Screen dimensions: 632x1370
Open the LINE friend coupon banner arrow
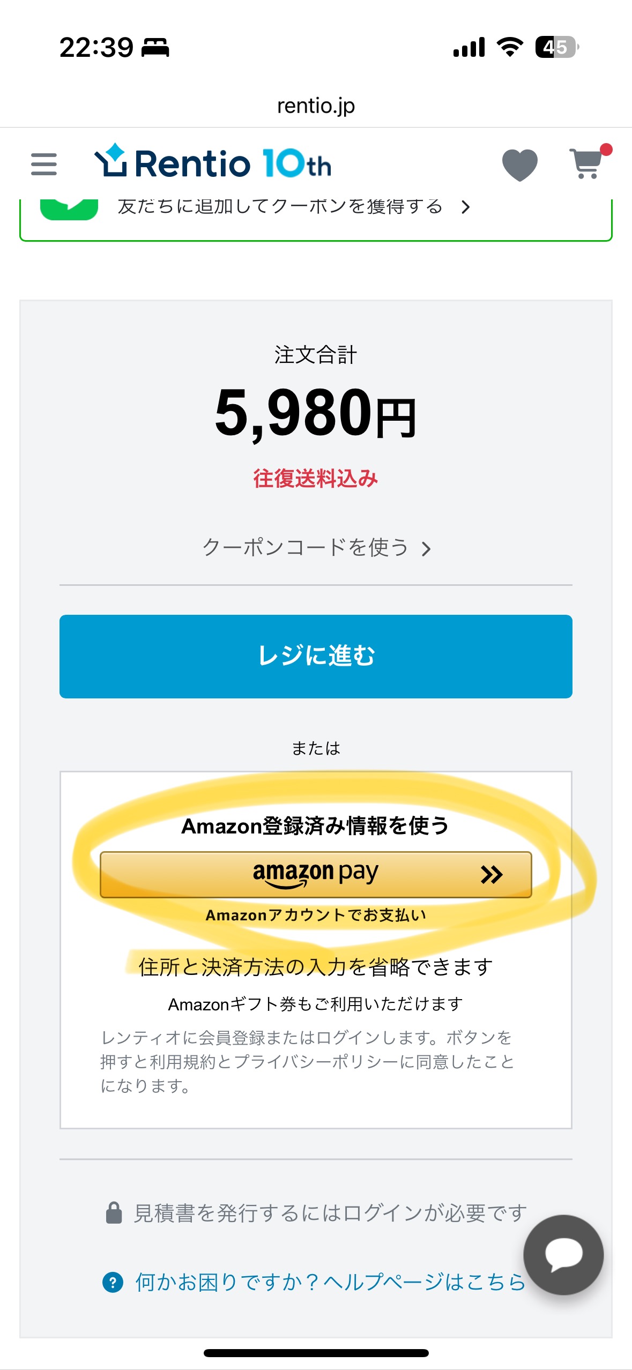click(x=465, y=207)
